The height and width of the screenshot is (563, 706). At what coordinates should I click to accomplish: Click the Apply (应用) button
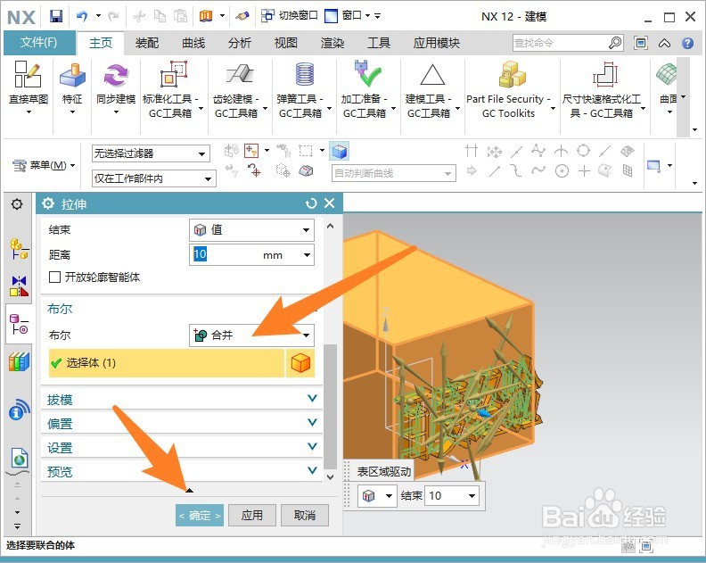point(252,515)
